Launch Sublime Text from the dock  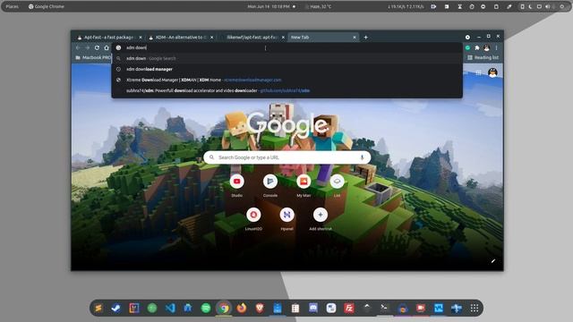click(x=98, y=308)
